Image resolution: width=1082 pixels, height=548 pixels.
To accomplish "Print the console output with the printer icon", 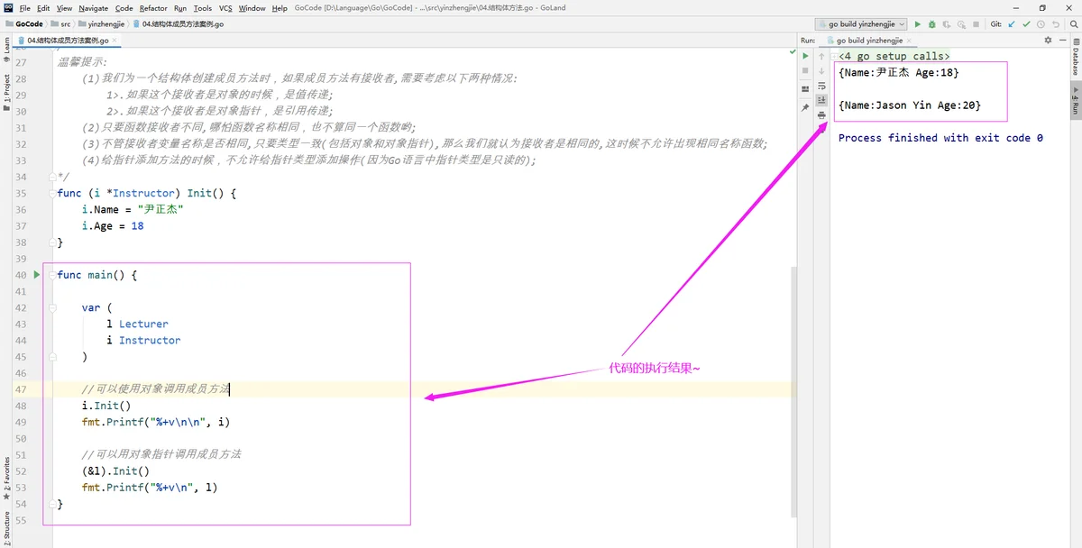I will coord(821,115).
